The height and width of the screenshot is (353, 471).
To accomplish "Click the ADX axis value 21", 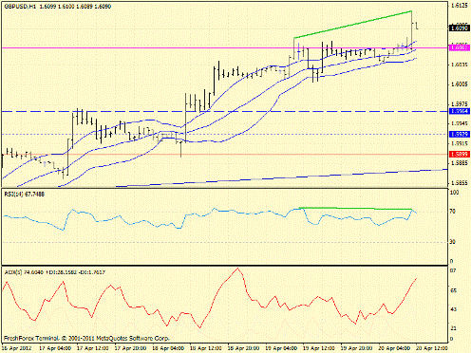I will point(453,328).
